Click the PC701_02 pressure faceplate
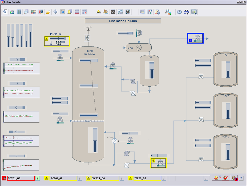 pos(57,41)
